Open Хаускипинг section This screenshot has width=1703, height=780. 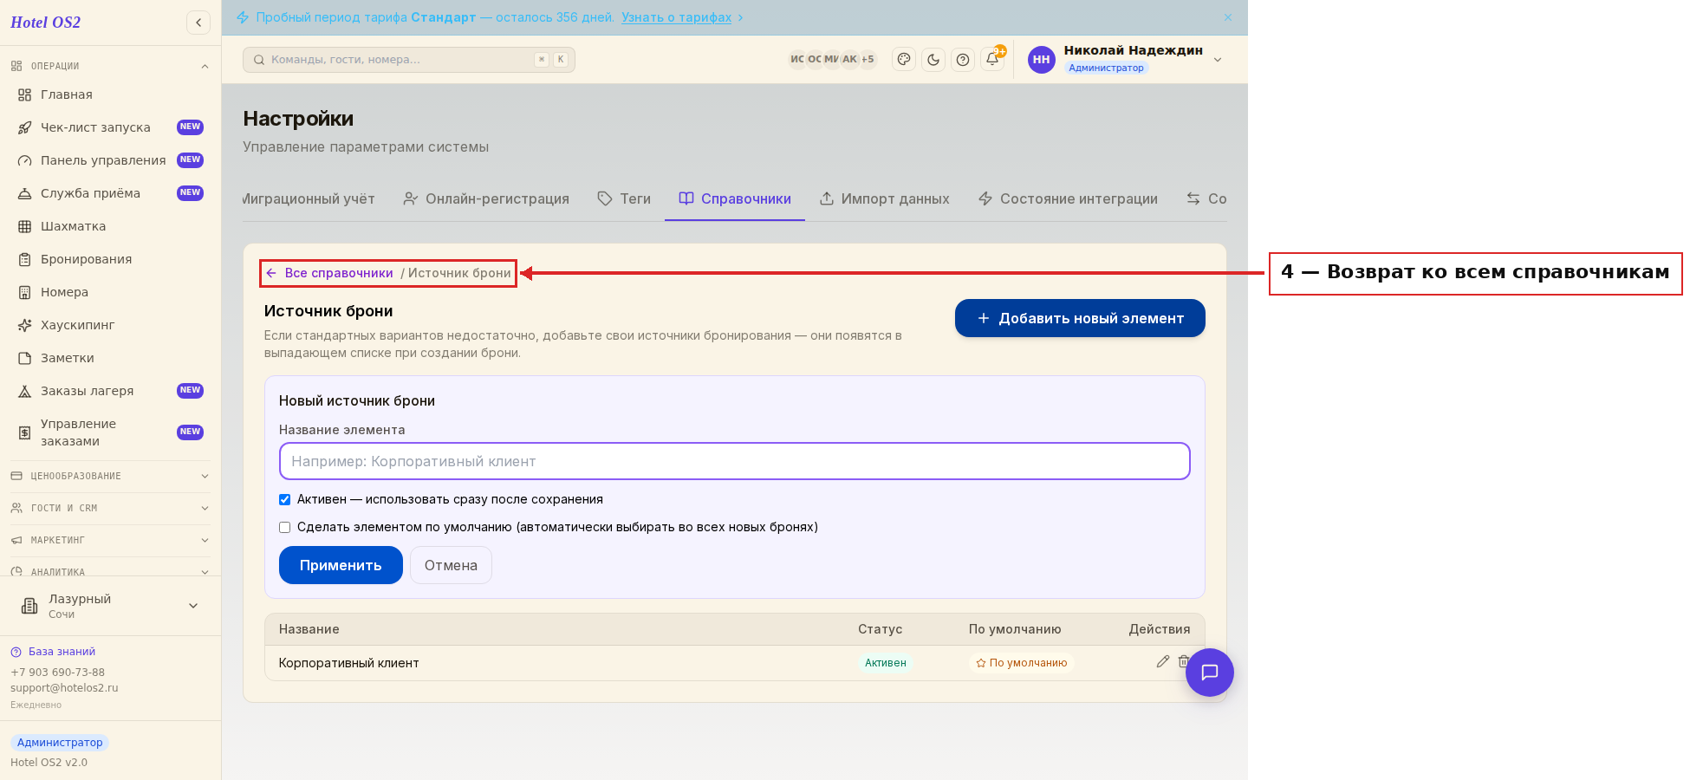click(x=110, y=325)
